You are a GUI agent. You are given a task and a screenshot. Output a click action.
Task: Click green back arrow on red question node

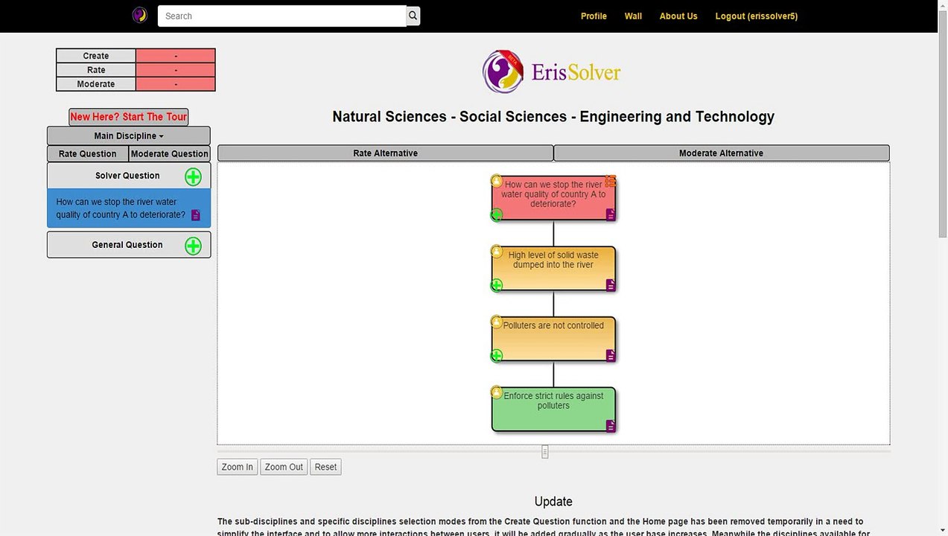[497, 215]
